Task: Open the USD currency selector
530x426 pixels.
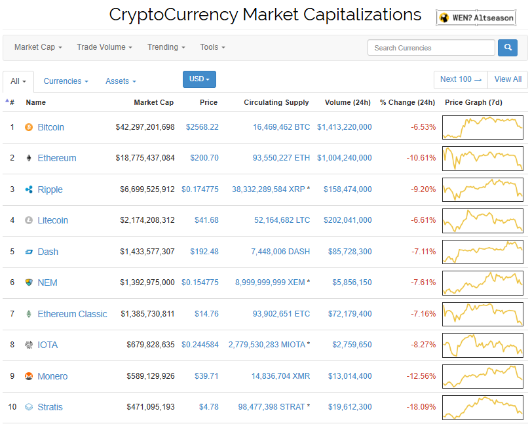Action: click(199, 79)
